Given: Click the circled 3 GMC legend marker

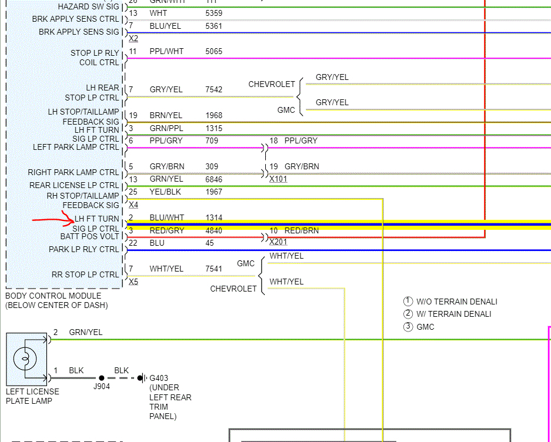Looking at the screenshot, I should click(408, 327).
